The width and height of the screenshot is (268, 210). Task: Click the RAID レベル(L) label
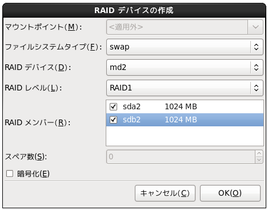click(x=33, y=88)
